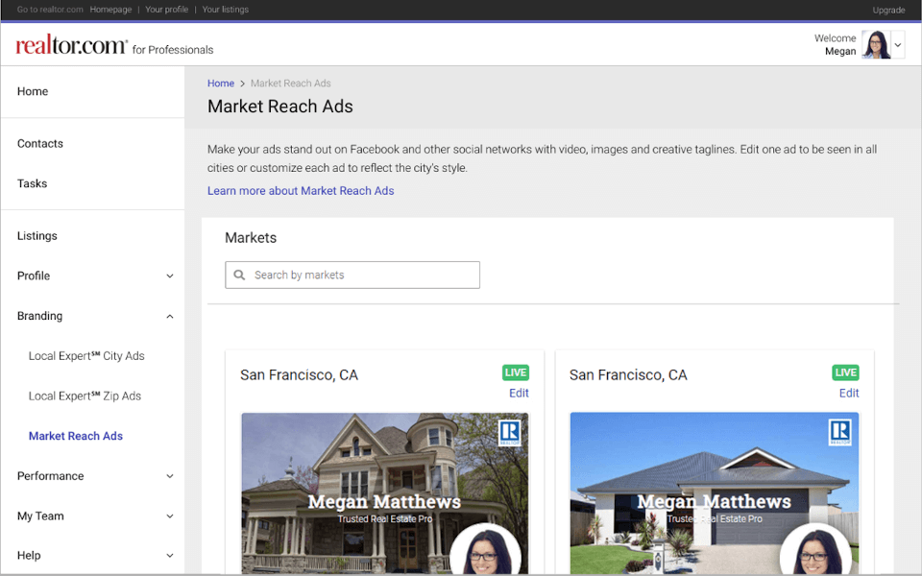Image resolution: width=922 pixels, height=576 pixels.
Task: Click the search magnifier icon in the markets field
Action: tap(239, 276)
